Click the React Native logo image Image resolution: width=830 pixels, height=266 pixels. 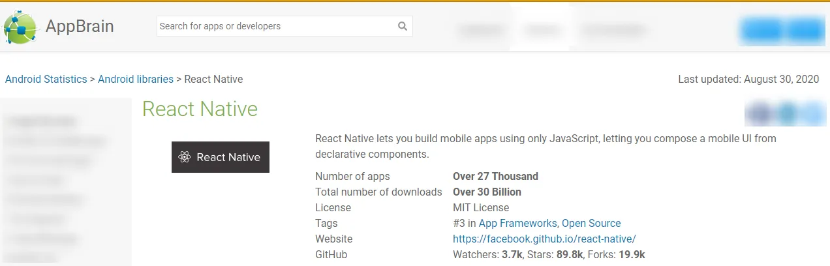221,157
